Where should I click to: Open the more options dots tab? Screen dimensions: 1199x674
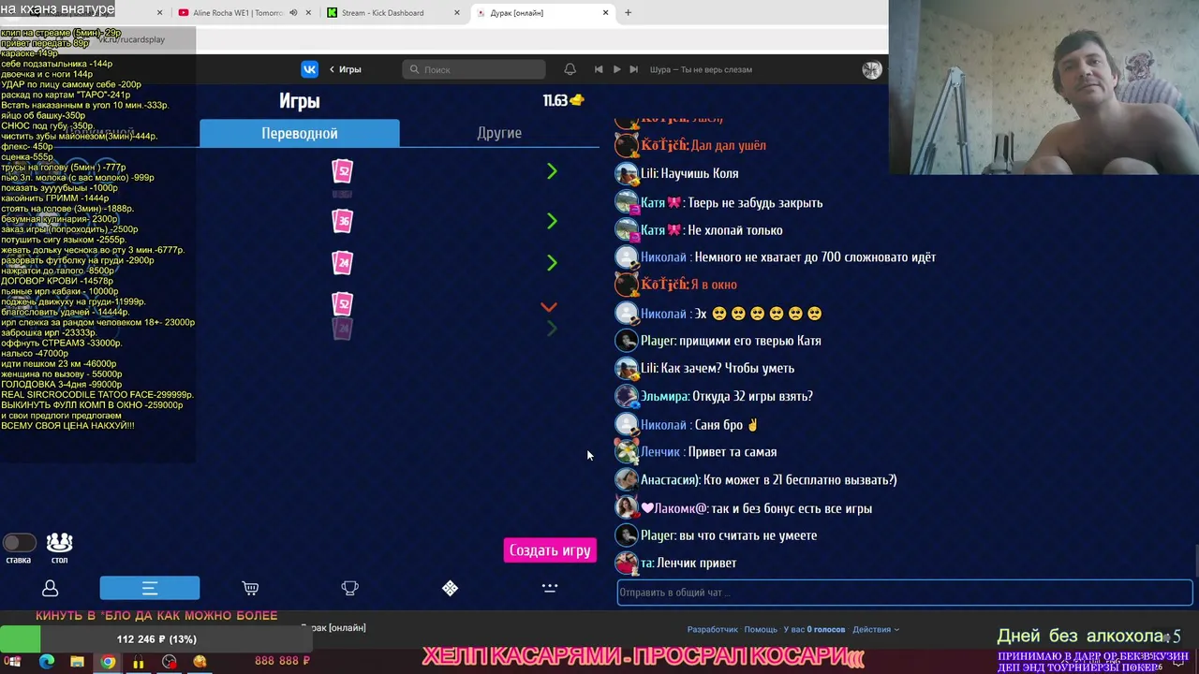tap(550, 588)
